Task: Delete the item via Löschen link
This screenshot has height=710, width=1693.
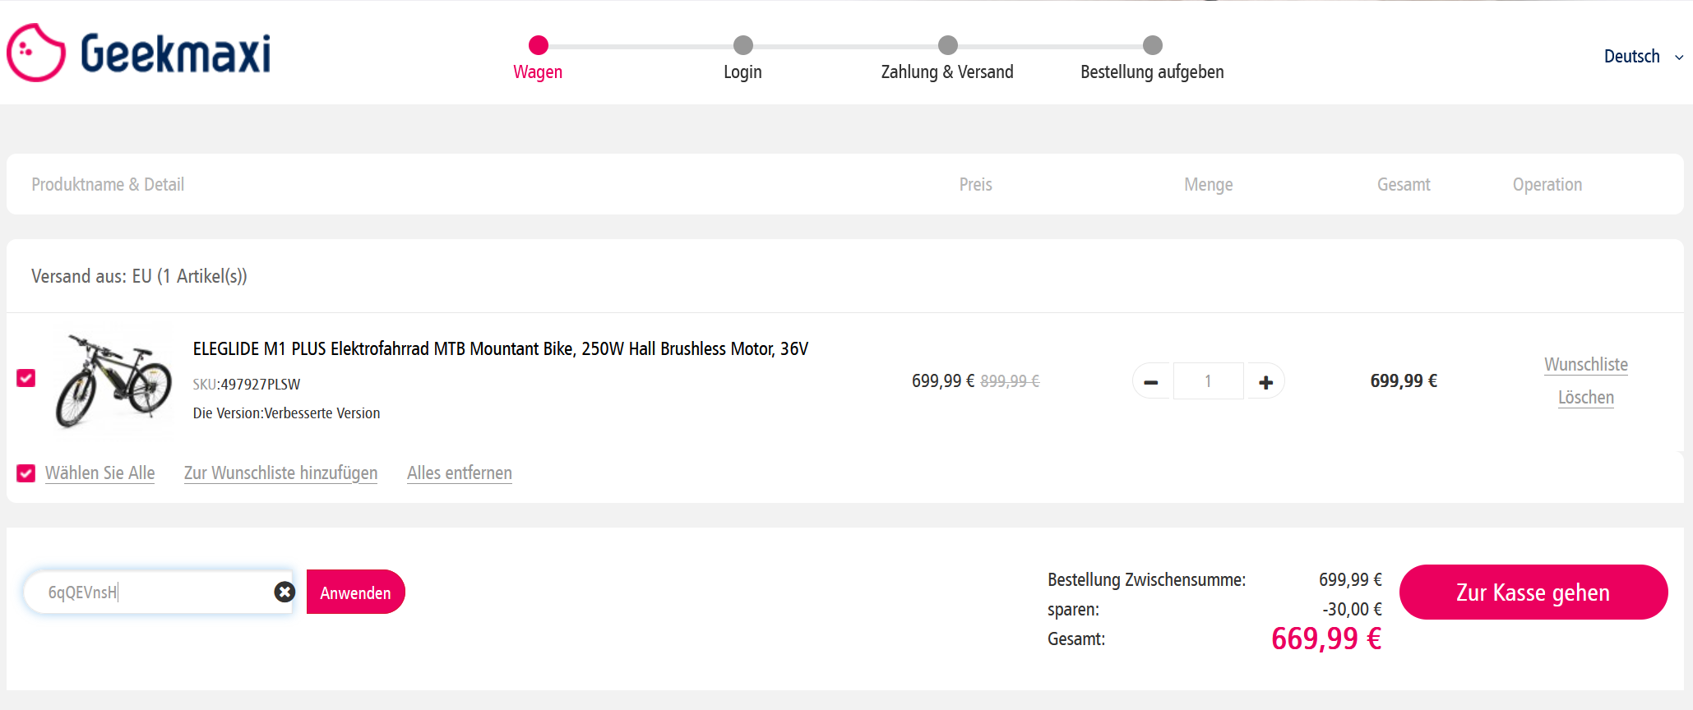Action: pos(1586,398)
